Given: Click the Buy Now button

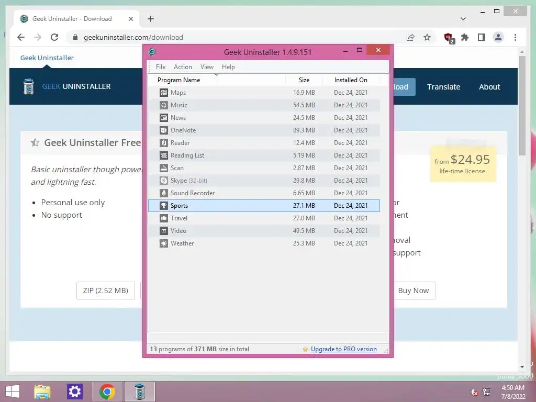Looking at the screenshot, I should (414, 291).
